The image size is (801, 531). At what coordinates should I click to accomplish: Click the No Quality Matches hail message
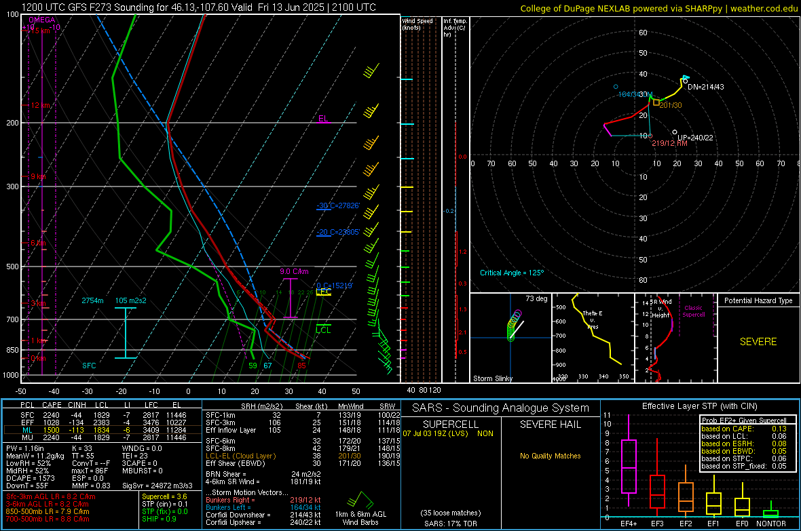(x=550, y=456)
